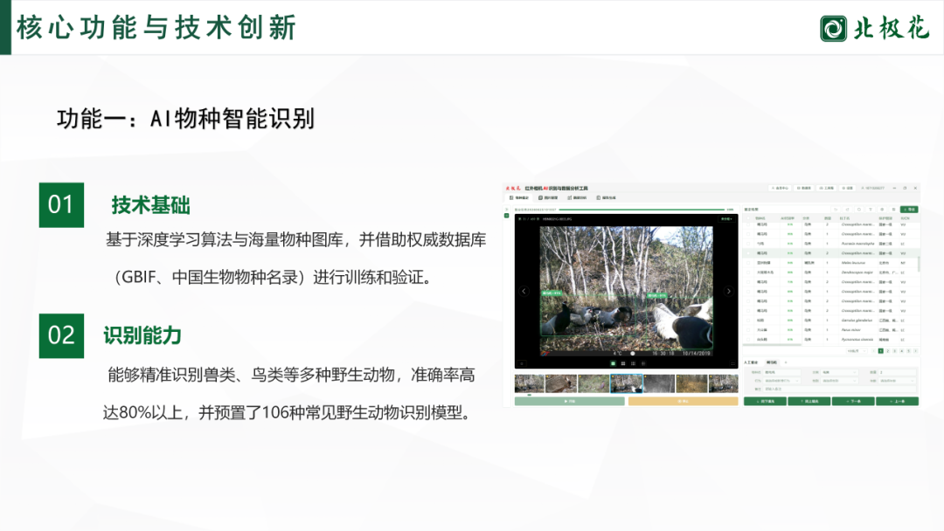Check the Parus minor row checkbox
The height and width of the screenshot is (531, 944).
(x=748, y=329)
